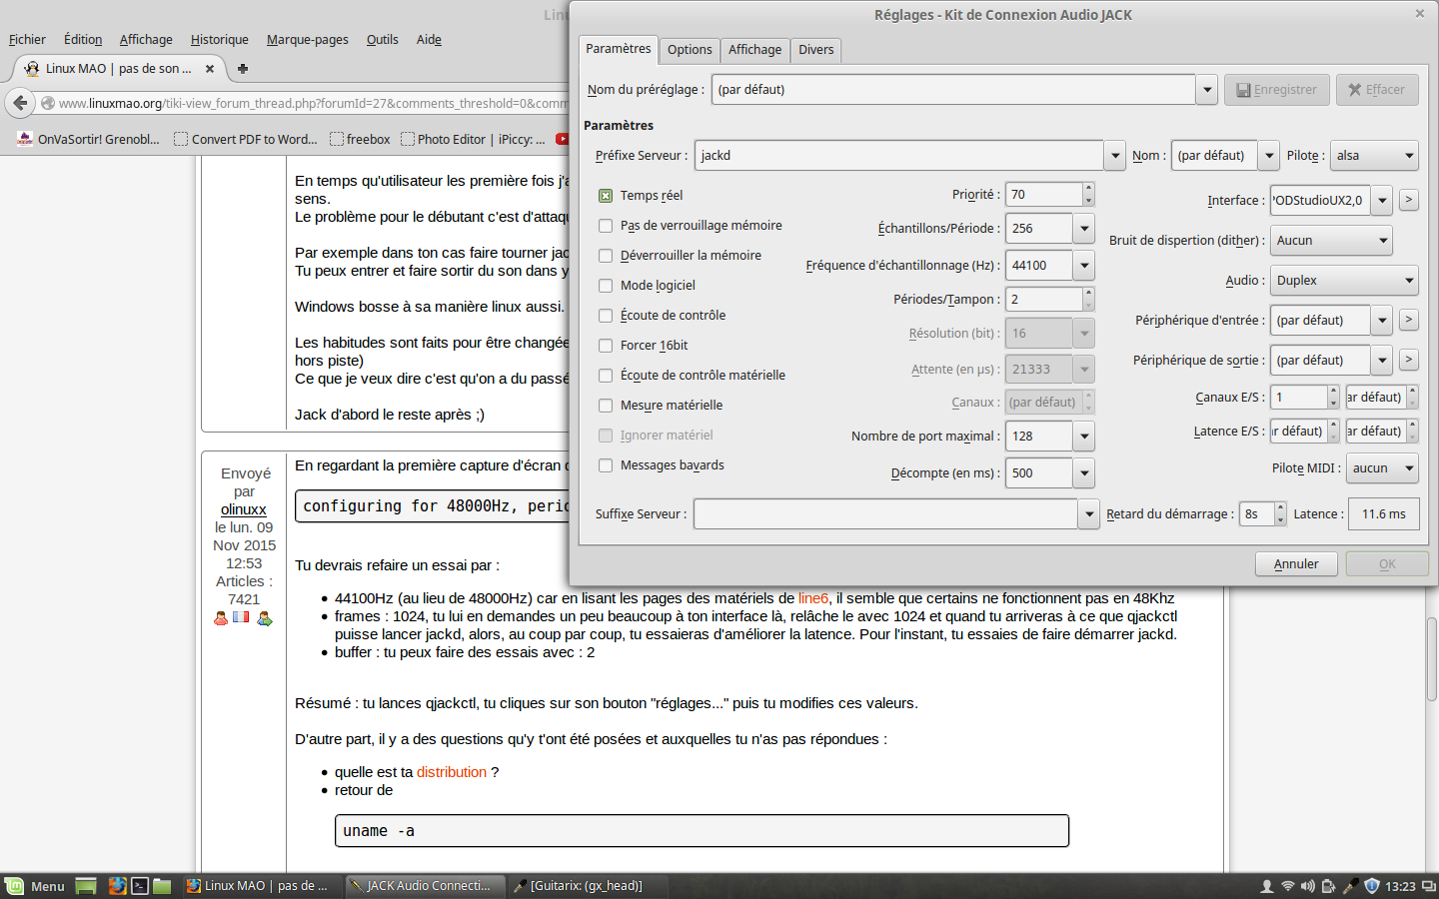Toggle the Temps réel checkbox
Image resolution: width=1439 pixels, height=899 pixels.
[606, 196]
